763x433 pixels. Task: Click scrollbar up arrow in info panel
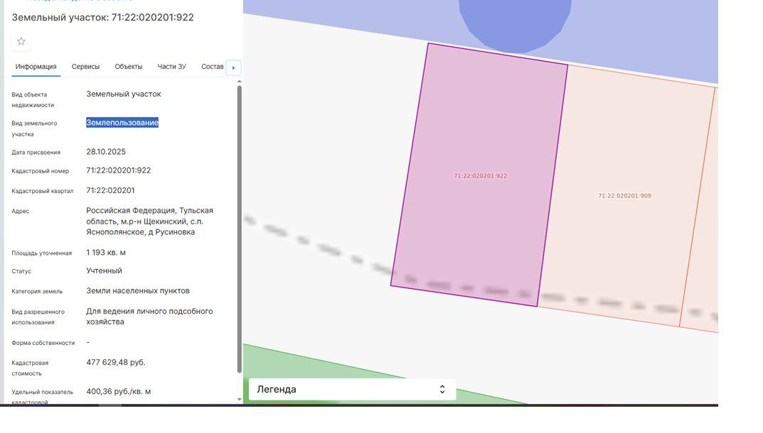[x=240, y=81]
